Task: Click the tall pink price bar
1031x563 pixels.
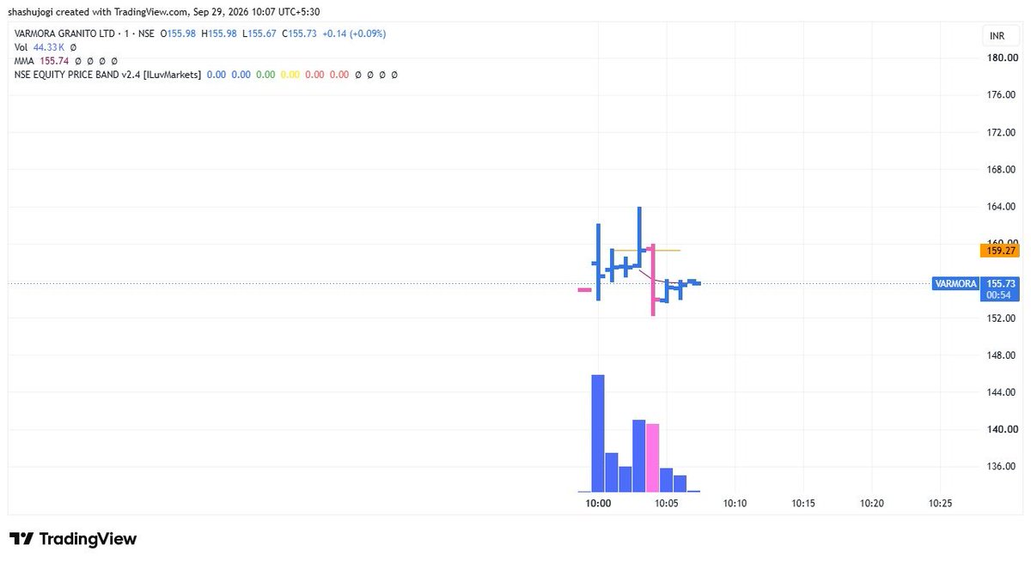Action: (x=653, y=280)
